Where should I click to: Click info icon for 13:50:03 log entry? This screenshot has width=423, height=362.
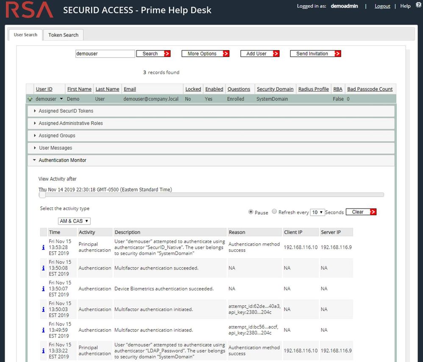(x=43, y=309)
